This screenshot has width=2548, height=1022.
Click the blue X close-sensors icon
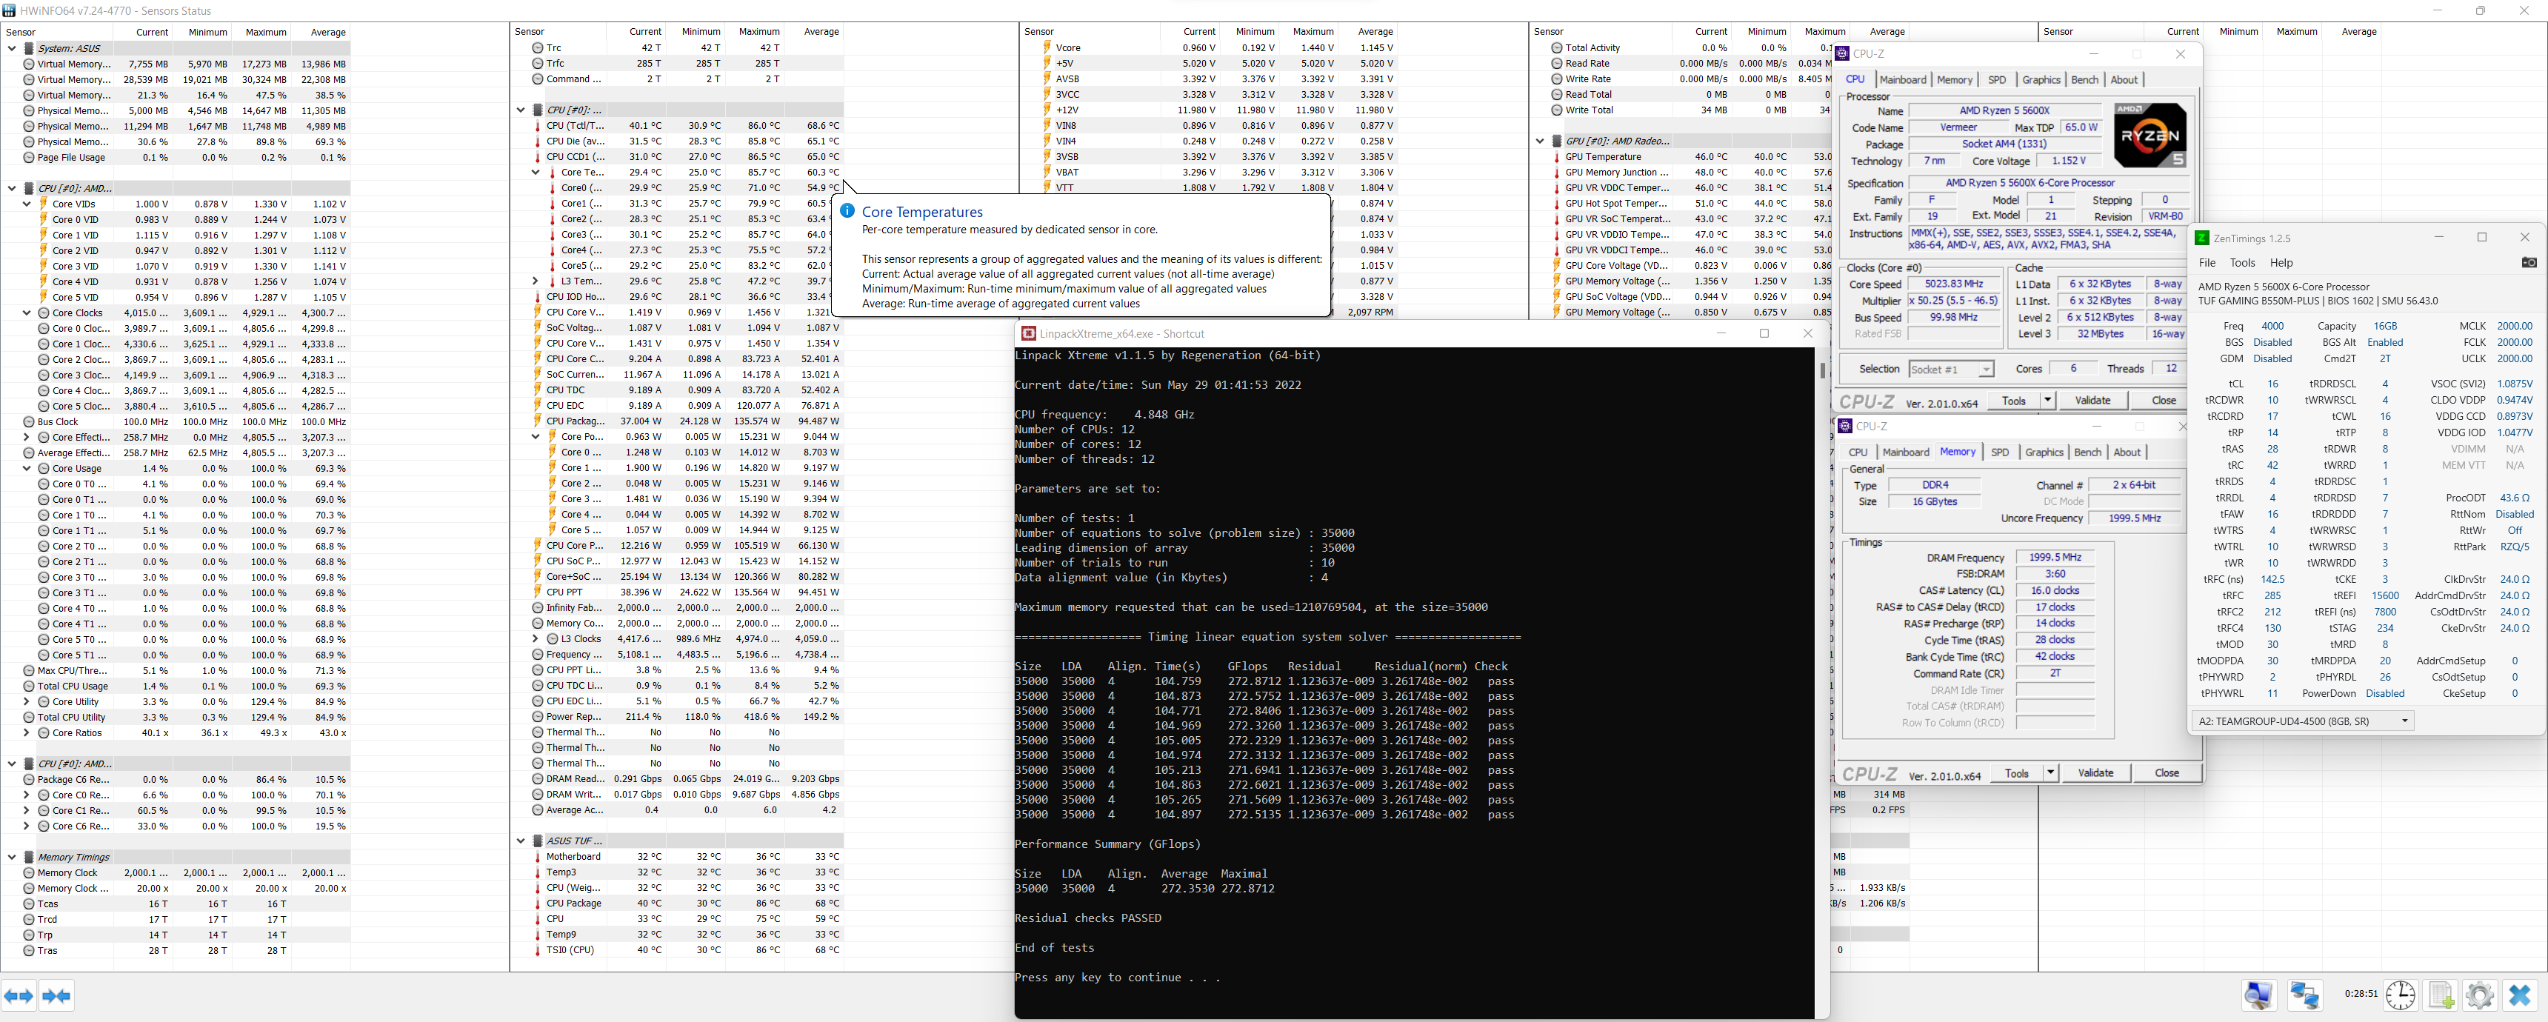2519,995
